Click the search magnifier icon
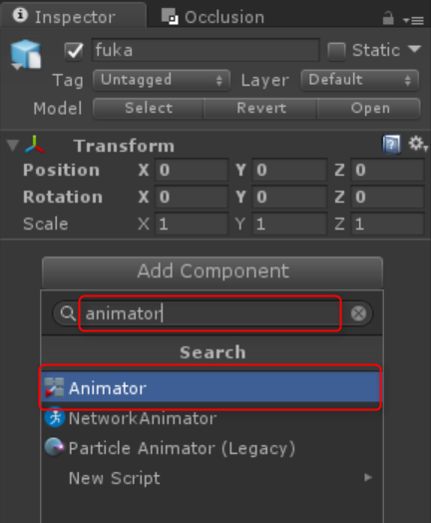Image resolution: width=431 pixels, height=523 pixels. click(x=68, y=313)
